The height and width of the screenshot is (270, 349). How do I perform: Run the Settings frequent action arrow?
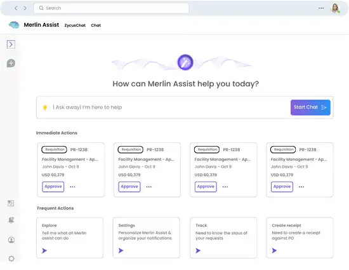121,250
